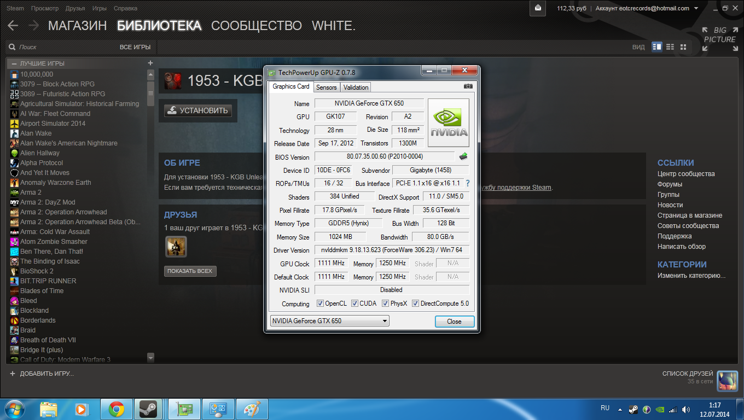The height and width of the screenshot is (420, 744).
Task: Open the Друзья menu
Action: pyautogui.click(x=75, y=8)
